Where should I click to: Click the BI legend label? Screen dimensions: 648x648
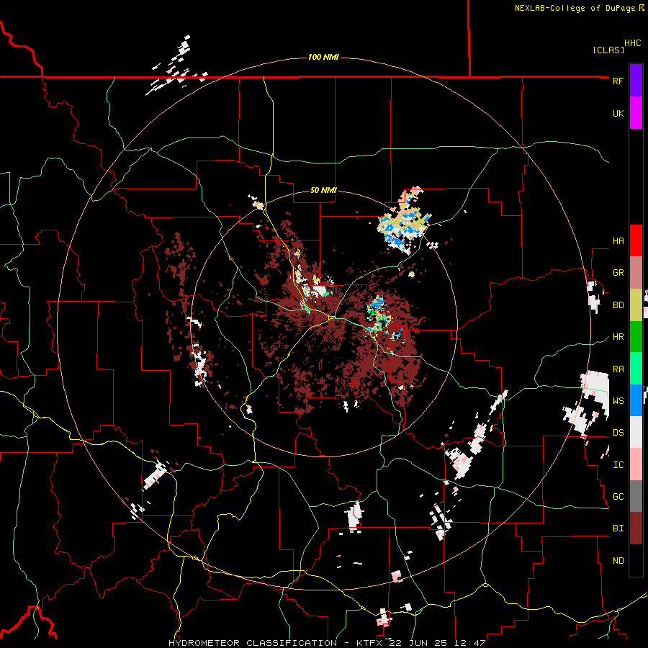618,528
